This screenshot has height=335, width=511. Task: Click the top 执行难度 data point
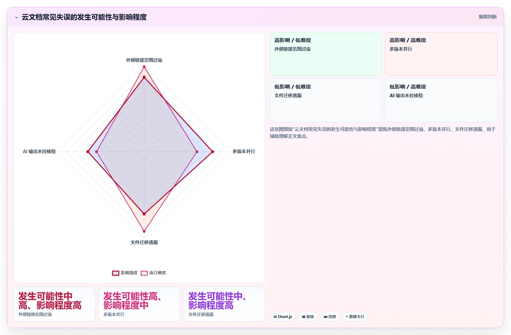click(144, 67)
